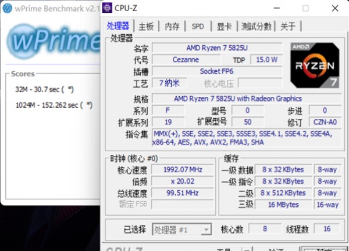
Task: Open the 測試分數 tab
Action: click(257, 27)
